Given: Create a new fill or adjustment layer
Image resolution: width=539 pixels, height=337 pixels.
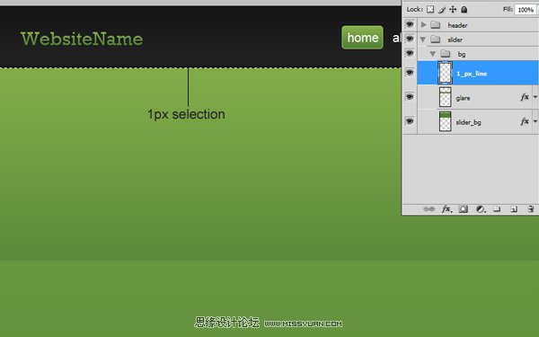Looking at the screenshot, I should click(x=481, y=208).
